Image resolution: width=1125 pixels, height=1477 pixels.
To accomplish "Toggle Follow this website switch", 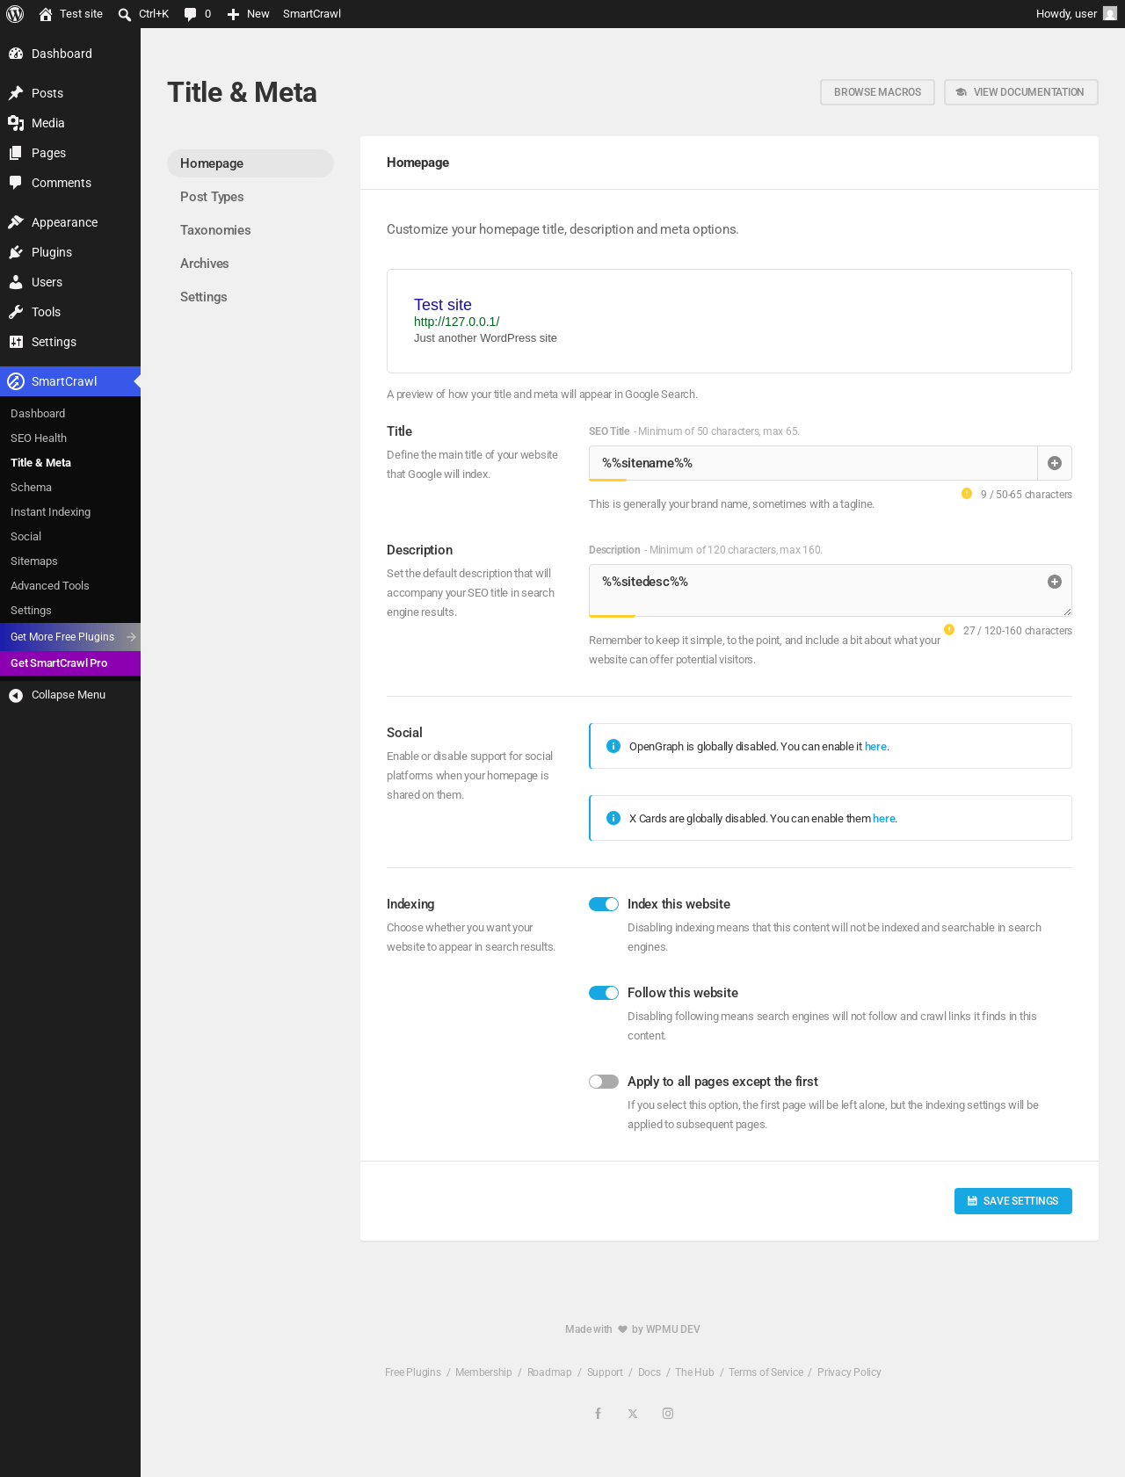I will point(604,993).
